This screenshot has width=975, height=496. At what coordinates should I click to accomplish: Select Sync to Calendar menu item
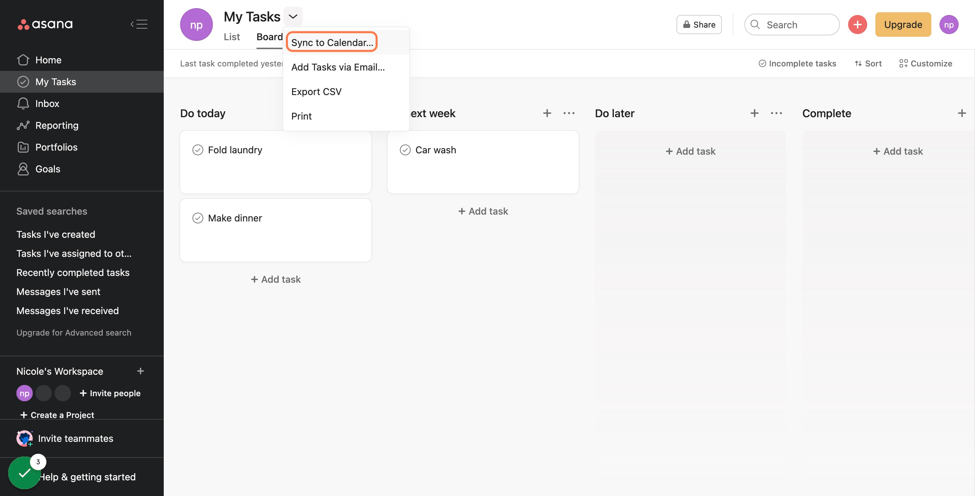[346, 42]
